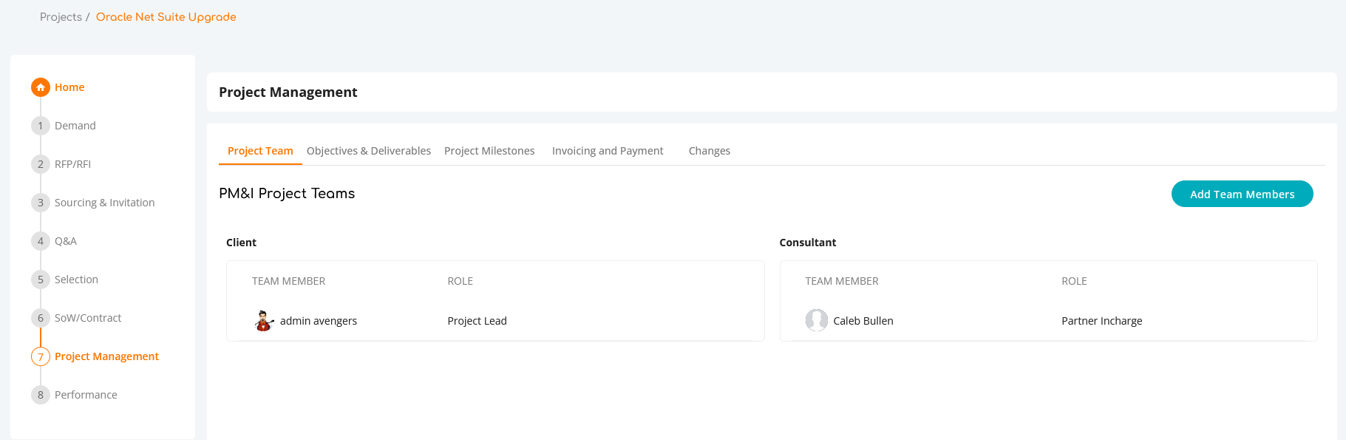Click Caleb Bullen profile avatar
Image resolution: width=1346 pixels, height=440 pixels.
click(x=817, y=320)
